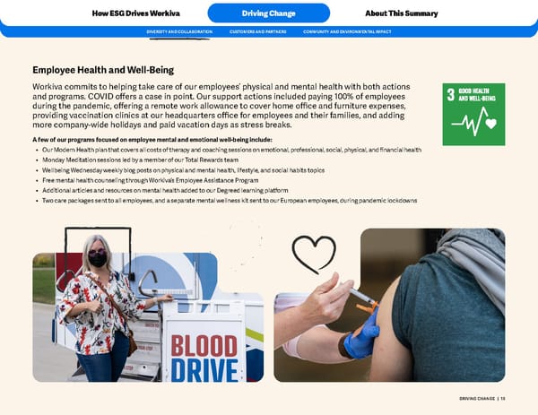Open the How ESG Drives Workiva tab
Screen dimensions: 538x415
coord(136,13)
